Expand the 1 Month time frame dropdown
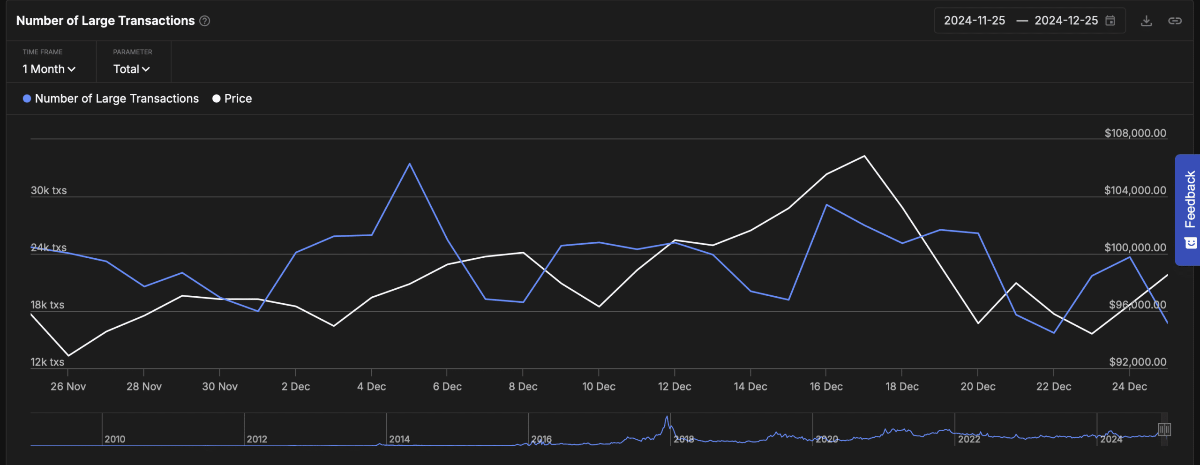Screen dimensions: 1200x465 coord(49,69)
